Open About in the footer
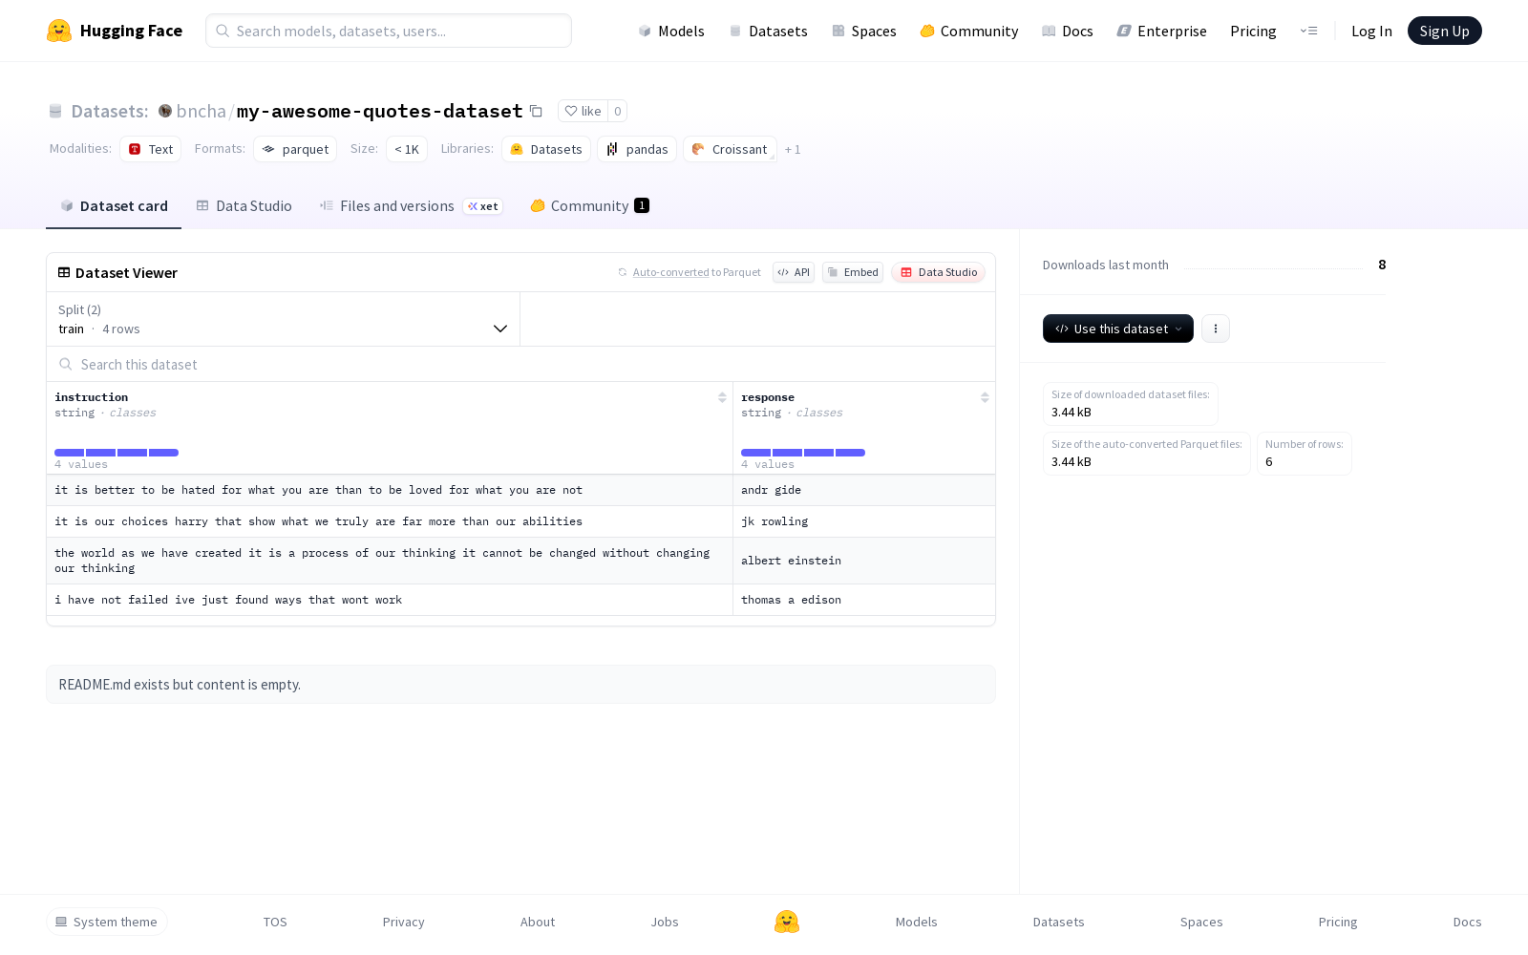Viewport: 1528px width, 955px height. [538, 922]
